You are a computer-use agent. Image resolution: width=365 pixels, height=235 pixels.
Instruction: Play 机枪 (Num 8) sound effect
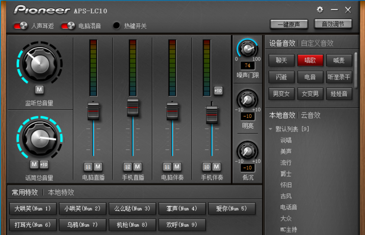132,225
